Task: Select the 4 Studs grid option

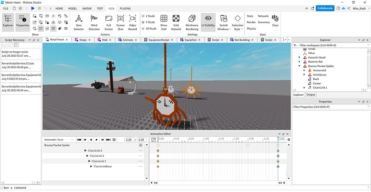Action: [148, 22]
